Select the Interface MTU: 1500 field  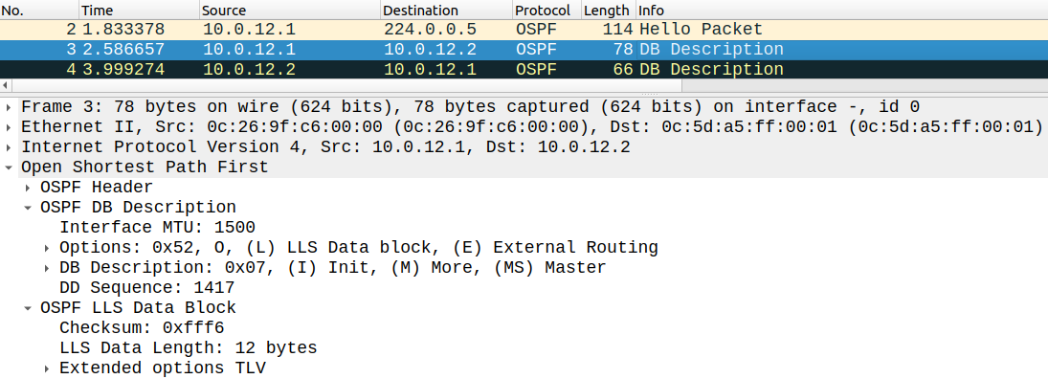point(157,227)
